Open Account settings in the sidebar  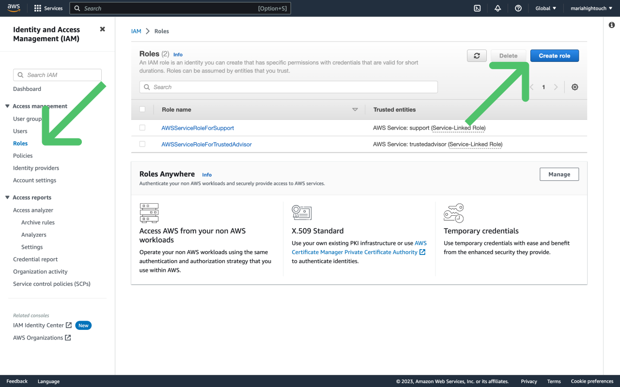coord(35,180)
